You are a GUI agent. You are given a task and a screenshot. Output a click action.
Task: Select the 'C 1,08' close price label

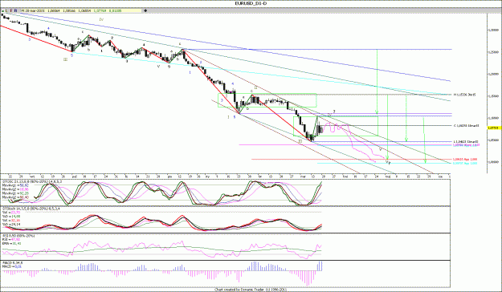pos(466,126)
